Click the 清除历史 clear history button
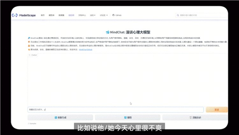The image size is (239, 135). pyautogui.click(x=195, y=117)
